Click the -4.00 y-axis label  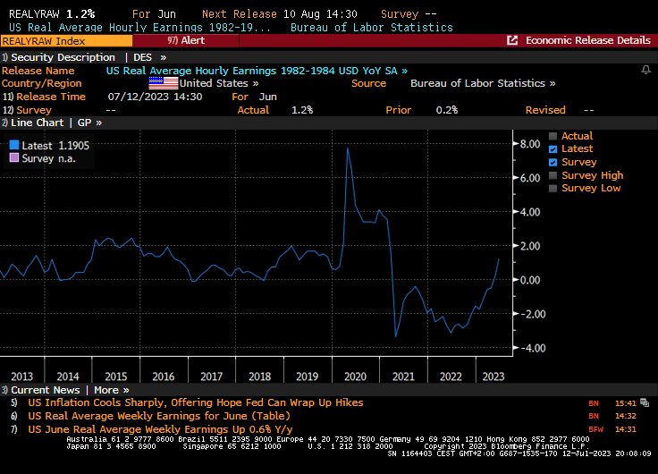(x=533, y=348)
